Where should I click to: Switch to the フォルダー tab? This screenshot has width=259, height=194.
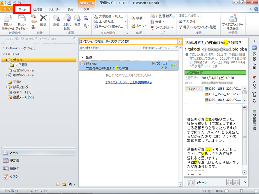(55, 9)
